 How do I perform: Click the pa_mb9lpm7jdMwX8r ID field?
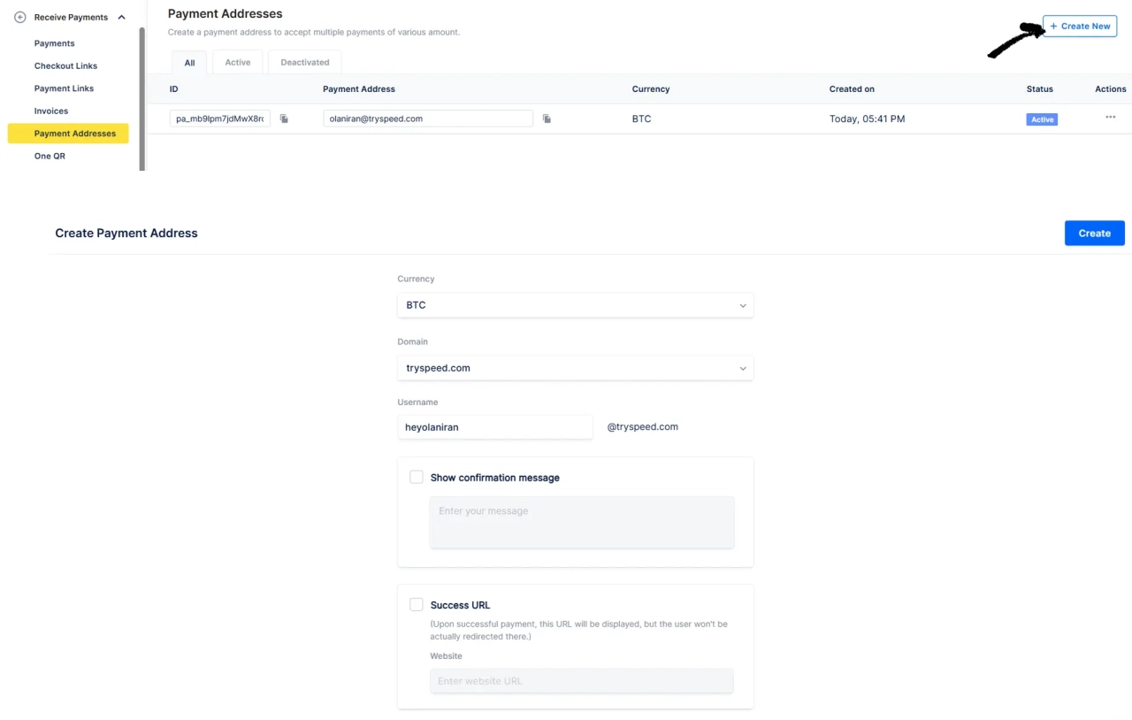220,119
